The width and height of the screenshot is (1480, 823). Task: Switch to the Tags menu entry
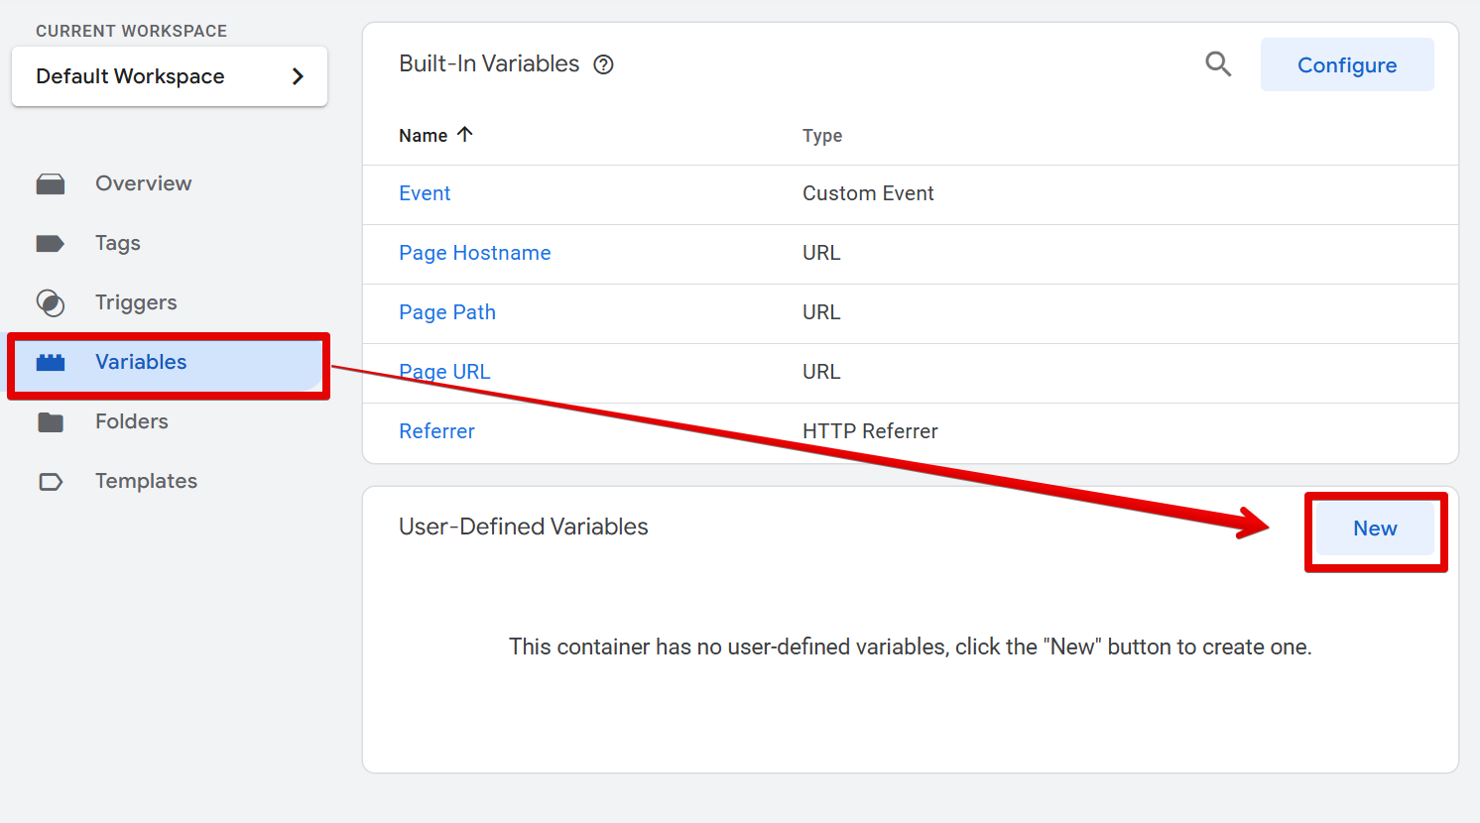tap(117, 242)
